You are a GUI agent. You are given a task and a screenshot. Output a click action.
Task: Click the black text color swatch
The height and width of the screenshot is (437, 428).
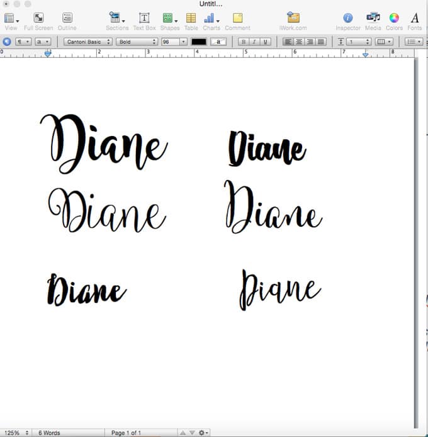[x=199, y=42]
